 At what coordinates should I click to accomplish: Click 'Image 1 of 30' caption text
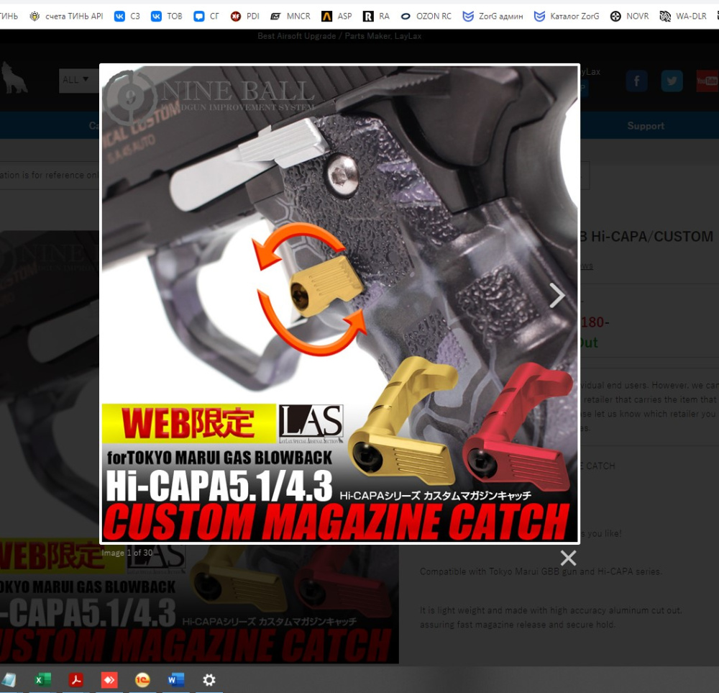coord(127,553)
